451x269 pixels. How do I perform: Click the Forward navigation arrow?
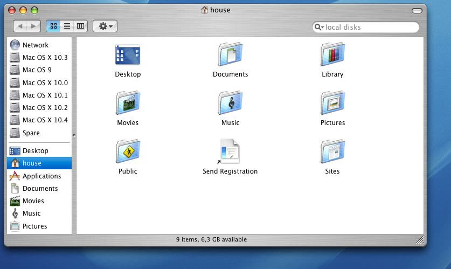click(x=33, y=26)
